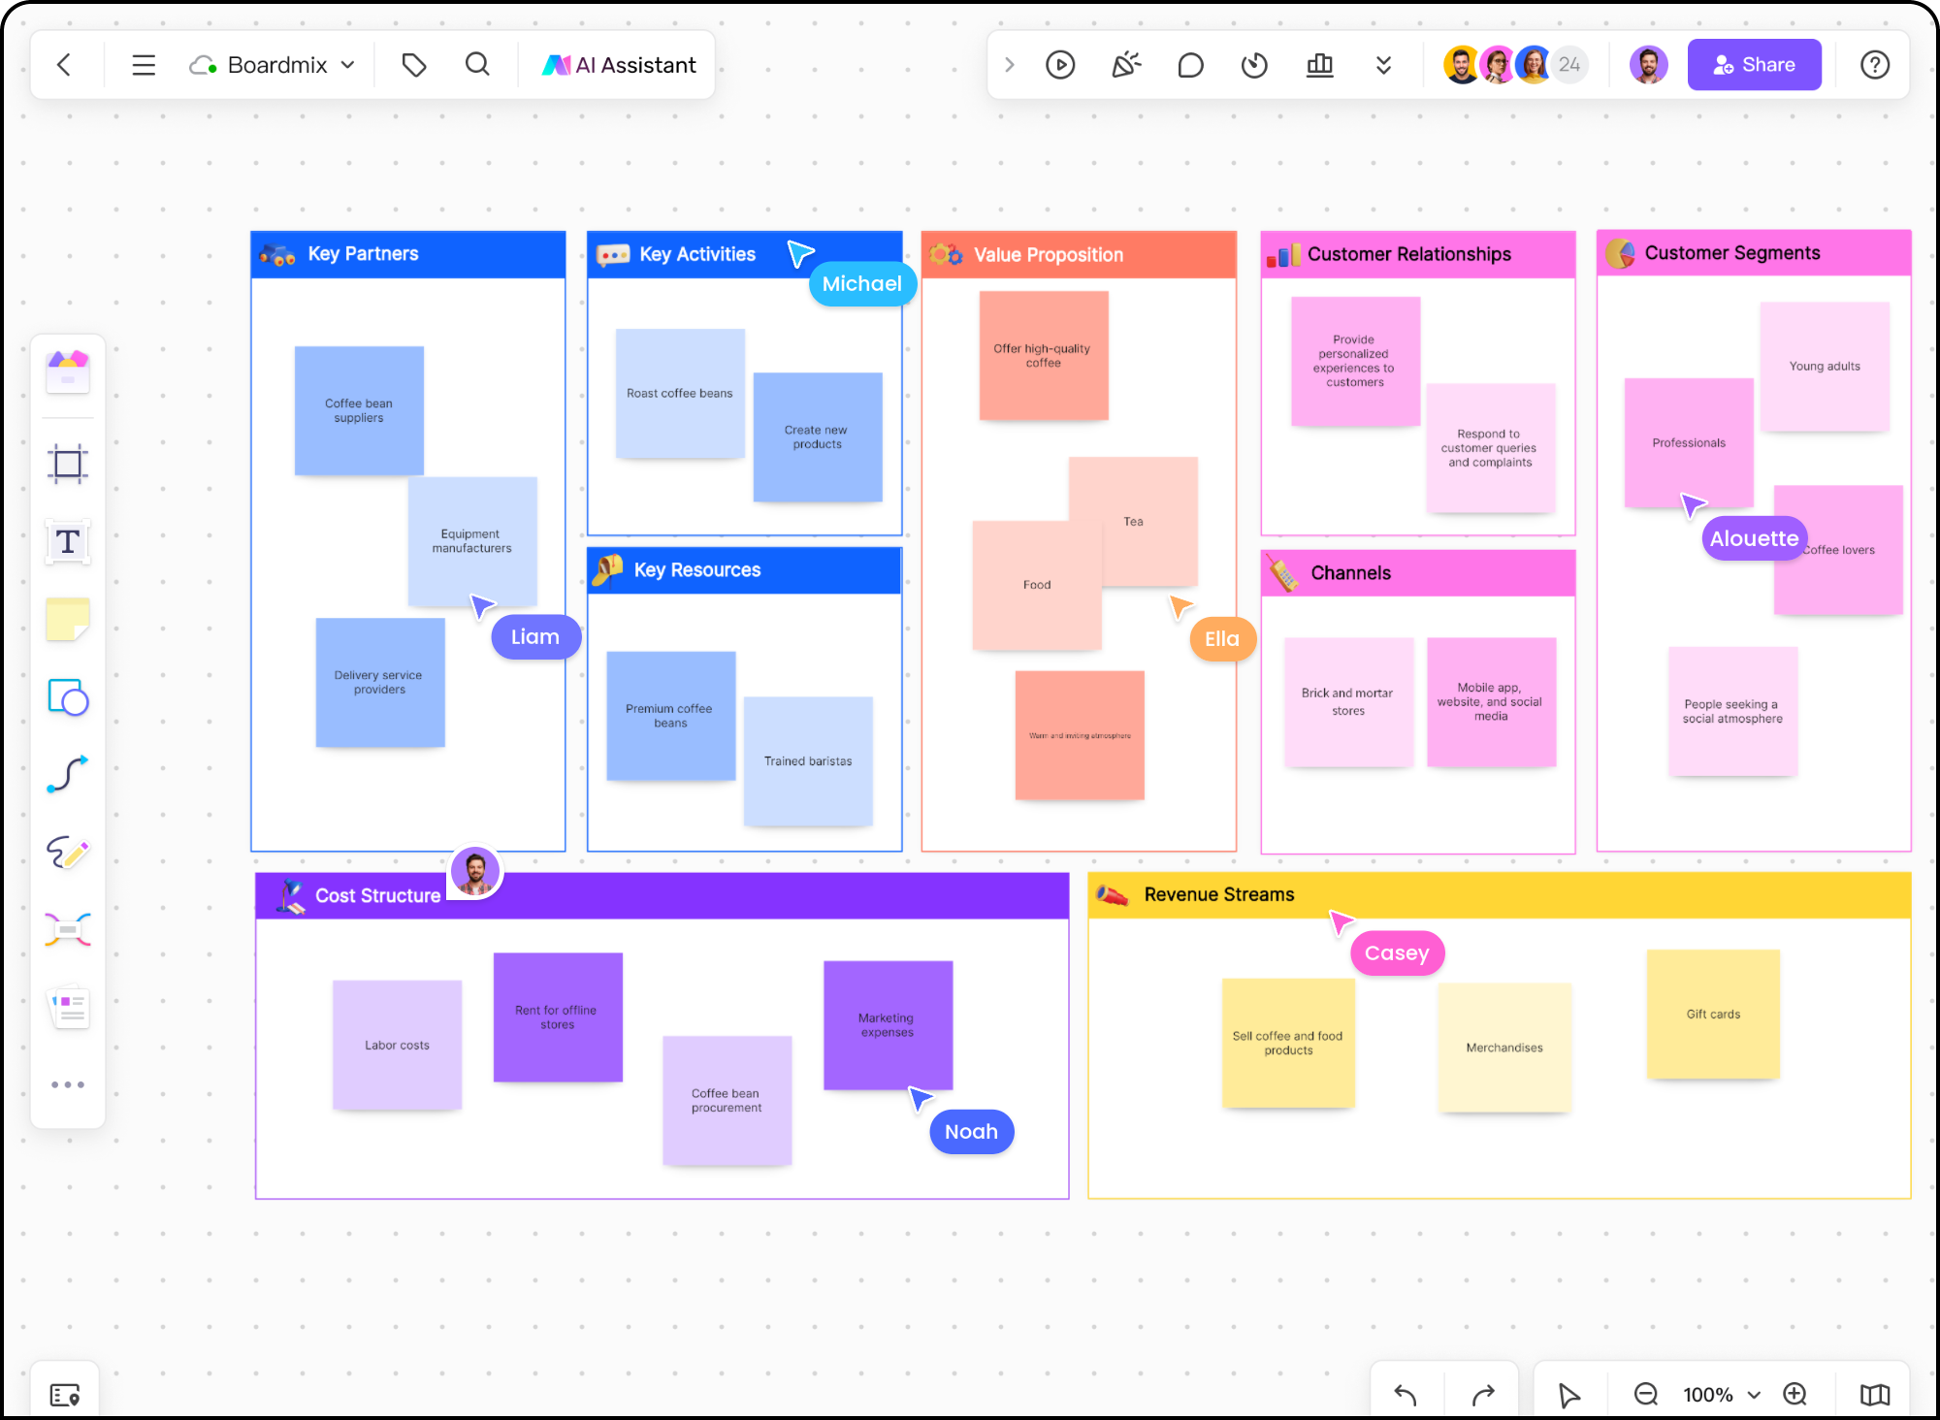Open the search panel
The width and height of the screenshot is (1940, 1420).
pyautogui.click(x=477, y=63)
